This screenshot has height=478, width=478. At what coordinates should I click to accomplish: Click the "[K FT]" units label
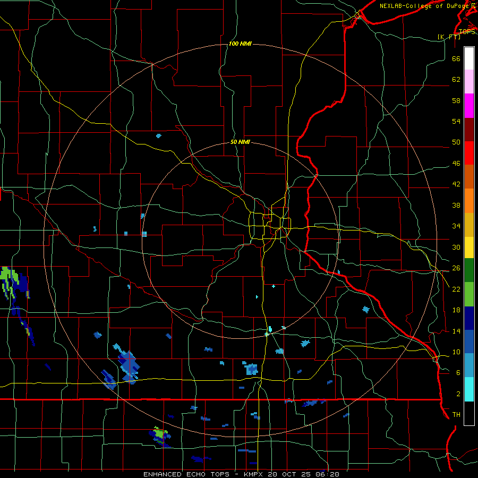coord(449,37)
